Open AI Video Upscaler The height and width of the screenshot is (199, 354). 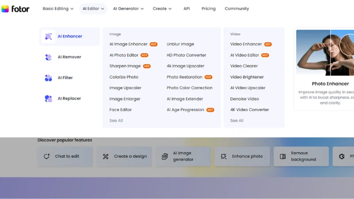tap(248, 88)
